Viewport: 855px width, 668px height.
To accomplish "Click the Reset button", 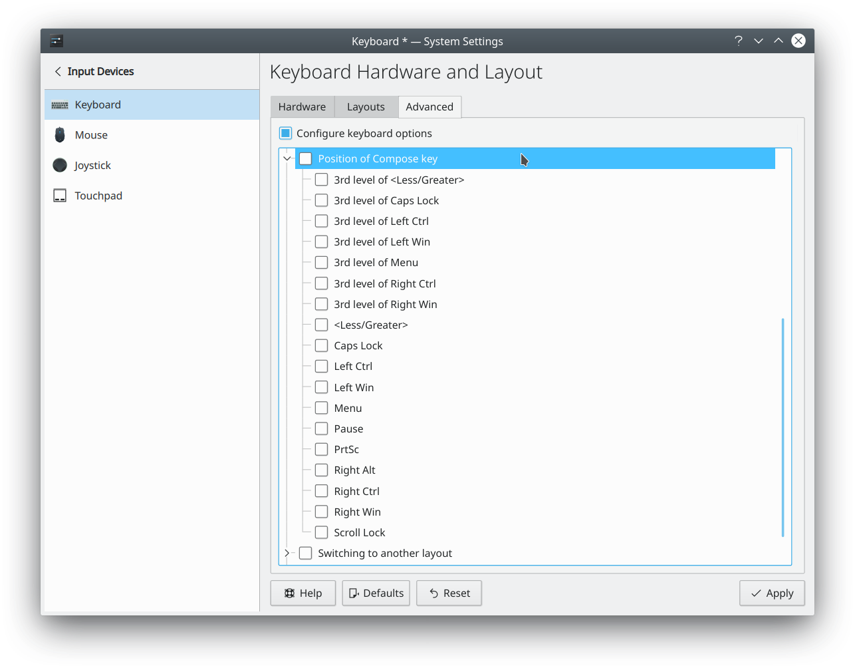I will point(449,593).
